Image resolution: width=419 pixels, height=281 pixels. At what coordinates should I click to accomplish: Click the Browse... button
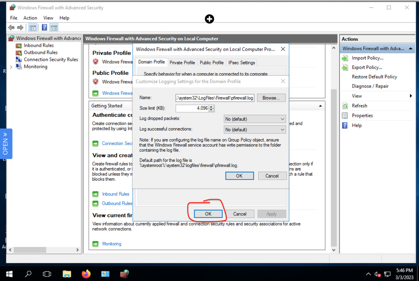(x=271, y=98)
